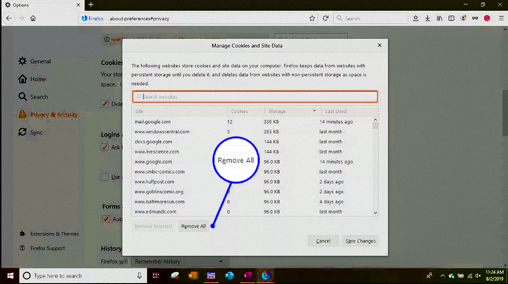508x284 pixels.
Task: Toggle the Delete cookies checkbox
Action: point(105,104)
